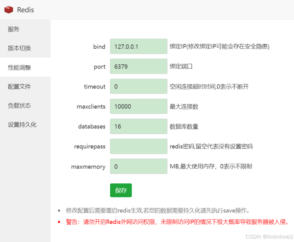The width and height of the screenshot is (294, 242).
Task: Click the databases input field
Action: click(139, 126)
